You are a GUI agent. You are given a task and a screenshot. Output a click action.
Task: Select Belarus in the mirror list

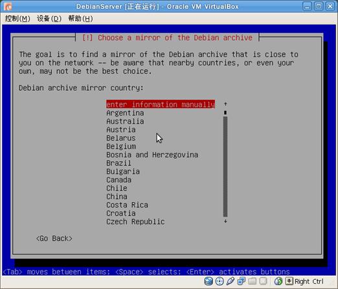tap(121, 138)
